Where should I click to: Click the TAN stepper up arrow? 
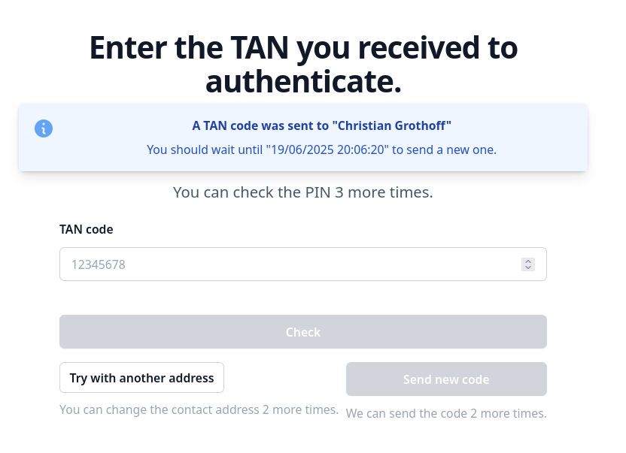528,261
